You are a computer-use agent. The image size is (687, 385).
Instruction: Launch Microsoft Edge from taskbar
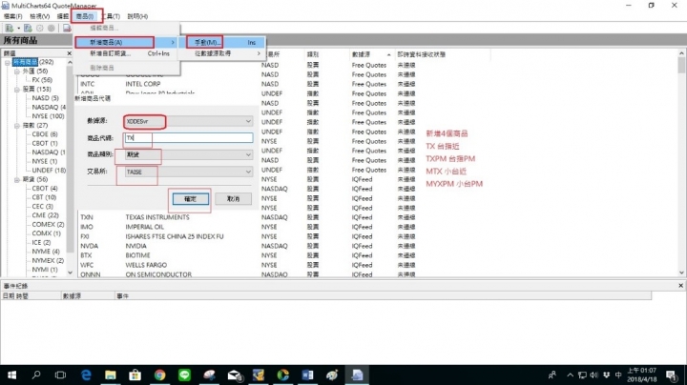pos(86,375)
